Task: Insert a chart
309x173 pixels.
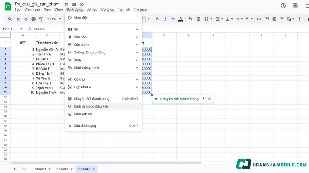Action: pyautogui.click(x=274, y=19)
